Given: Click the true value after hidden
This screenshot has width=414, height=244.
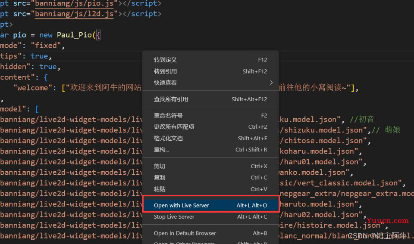Looking at the screenshot, I should coord(48,67).
